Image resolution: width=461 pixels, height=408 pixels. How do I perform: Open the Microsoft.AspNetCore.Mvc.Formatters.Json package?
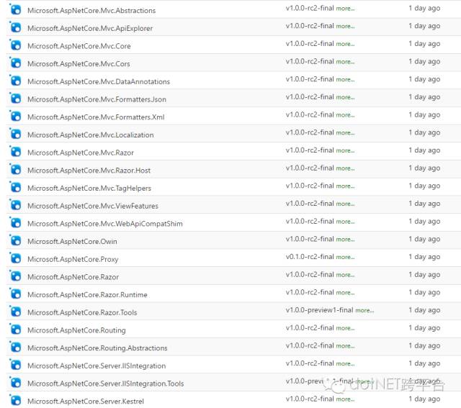point(97,99)
